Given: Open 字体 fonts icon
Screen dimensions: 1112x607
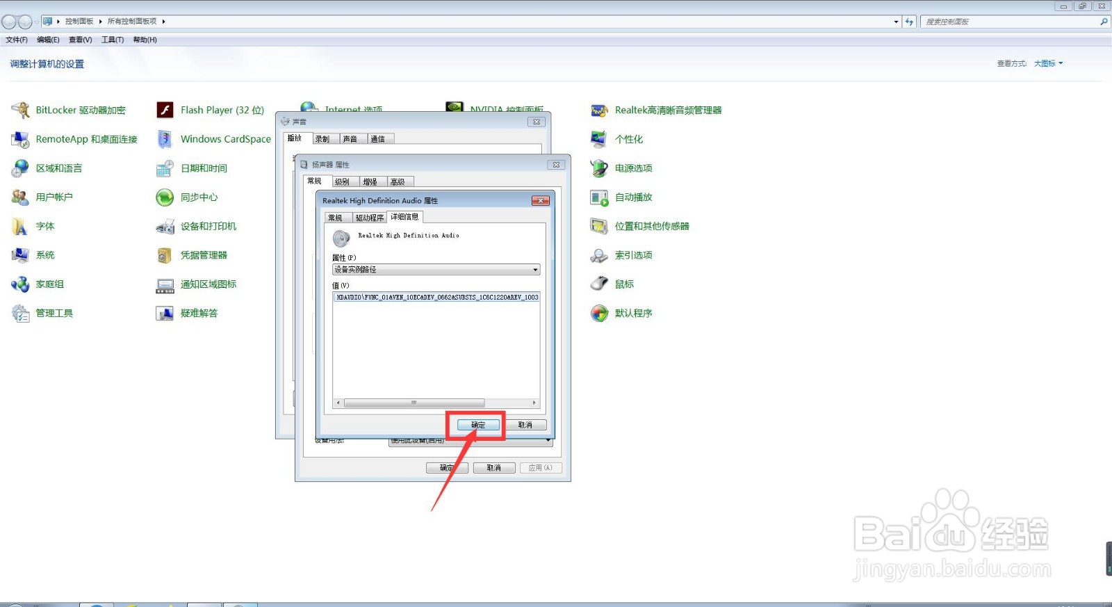Looking at the screenshot, I should (20, 226).
